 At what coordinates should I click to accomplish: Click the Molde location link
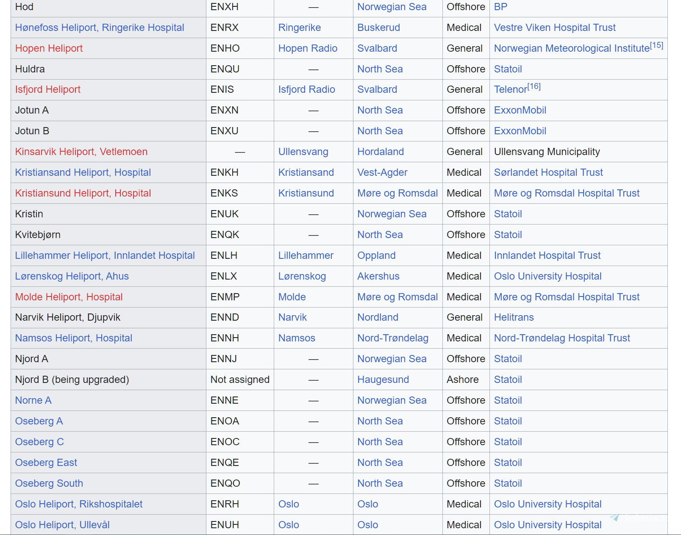292,297
